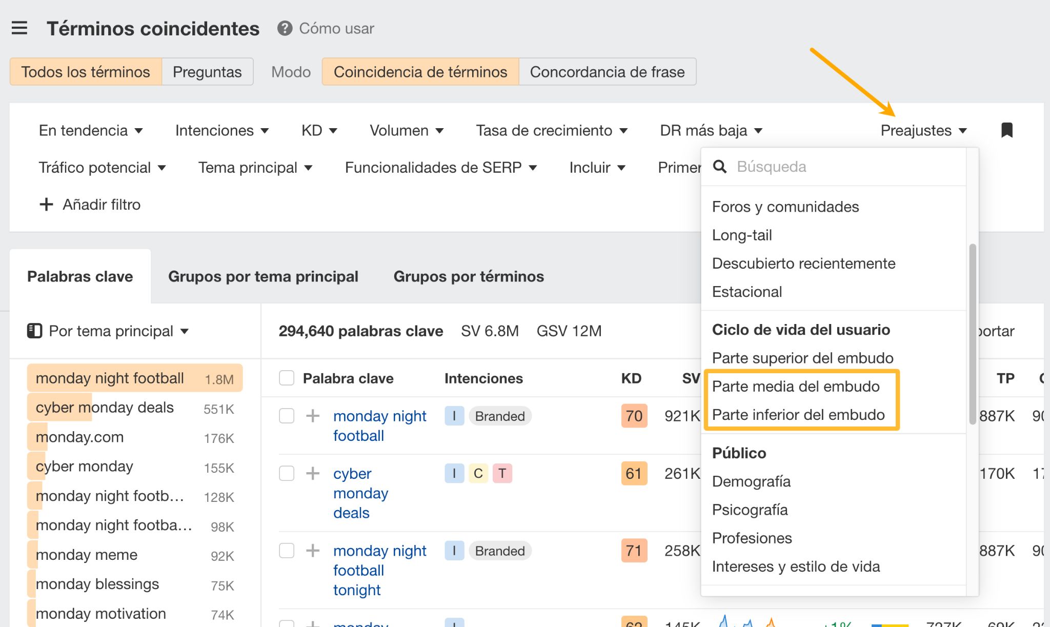Viewport: 1050px width, 627px height.
Task: Click the search magnifier in presets dropdown
Action: click(720, 167)
